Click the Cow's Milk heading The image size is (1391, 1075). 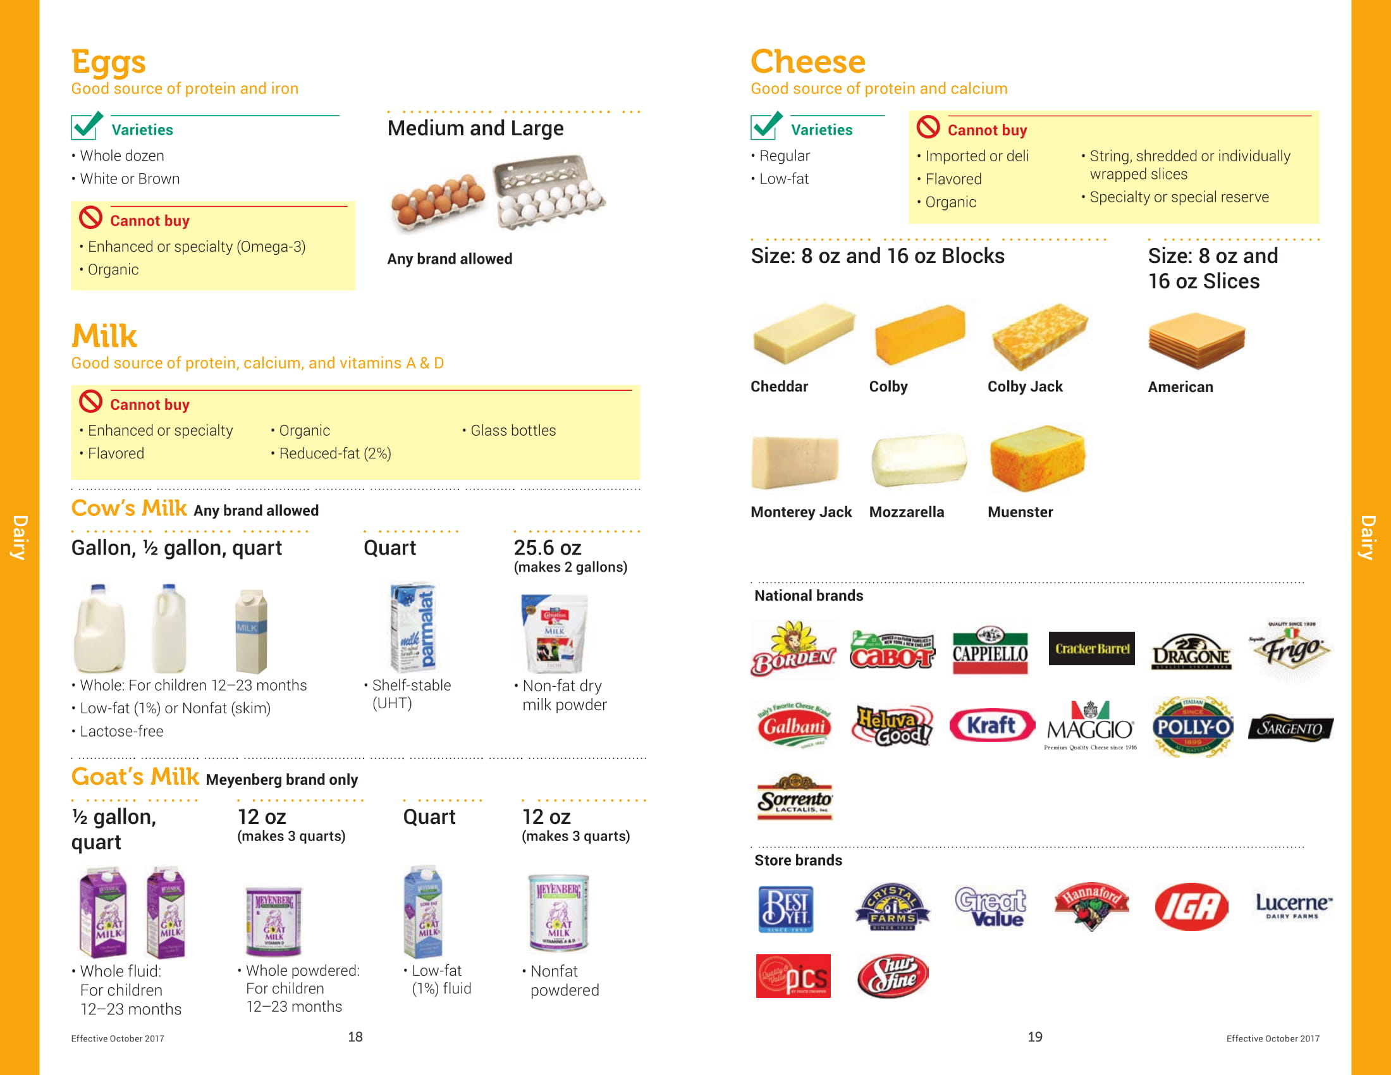pos(128,508)
